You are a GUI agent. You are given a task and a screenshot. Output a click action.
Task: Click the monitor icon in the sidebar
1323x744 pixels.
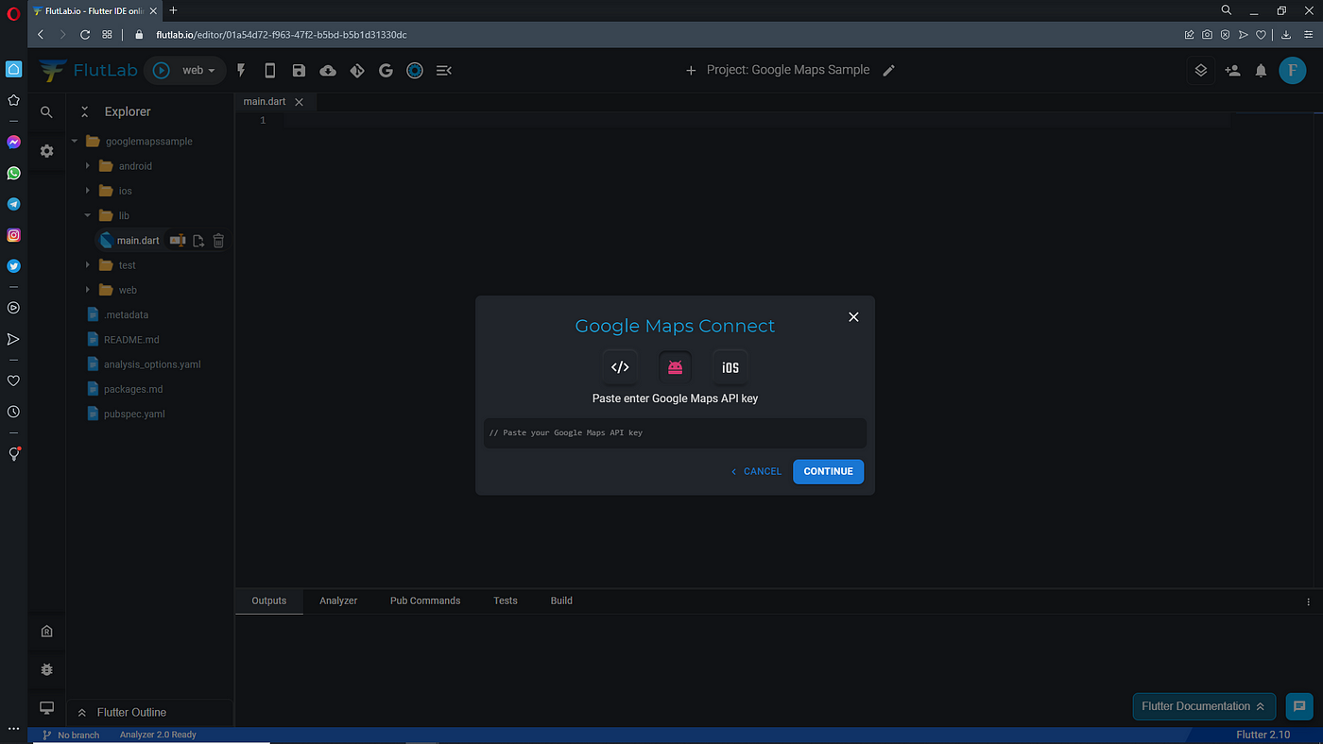[46, 708]
